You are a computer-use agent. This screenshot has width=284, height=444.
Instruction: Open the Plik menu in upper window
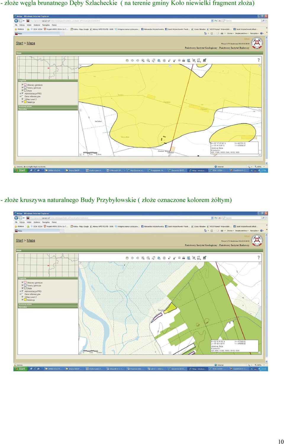coord(16,25)
